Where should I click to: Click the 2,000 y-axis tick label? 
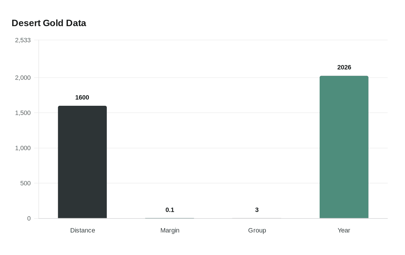point(23,78)
